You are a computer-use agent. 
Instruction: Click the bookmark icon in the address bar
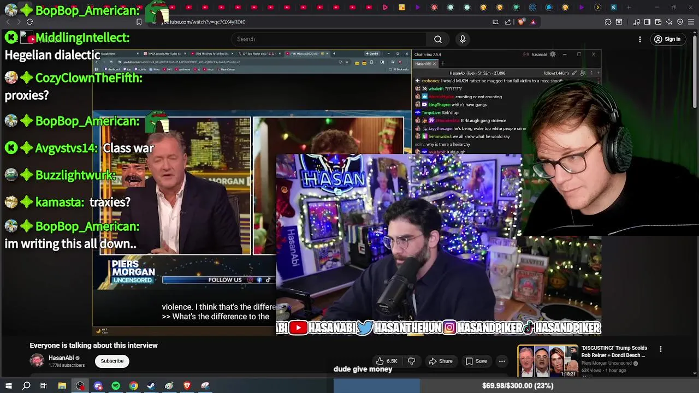click(x=139, y=22)
